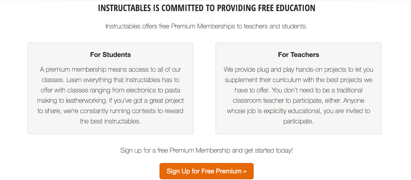
Task: Click 'classes ranging from electronics to pasta' line
Action: tap(110, 90)
